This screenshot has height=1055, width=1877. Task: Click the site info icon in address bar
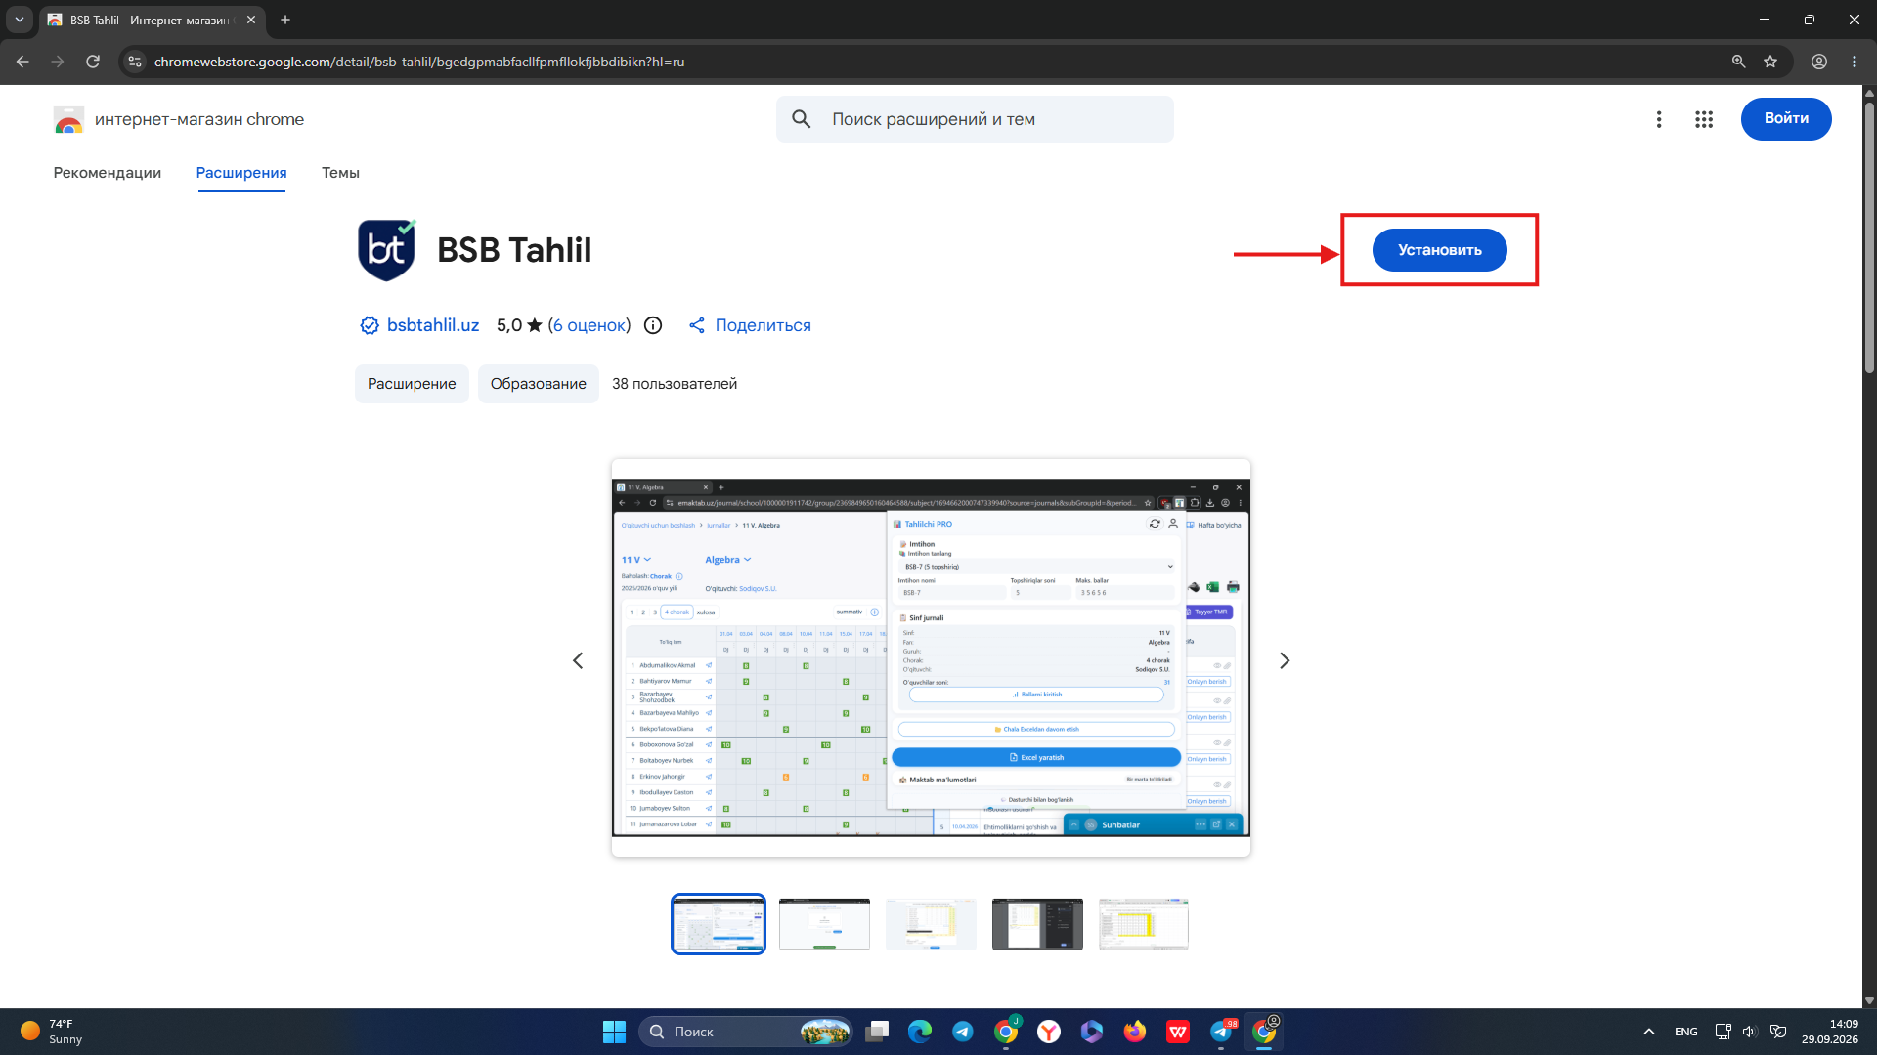click(135, 62)
